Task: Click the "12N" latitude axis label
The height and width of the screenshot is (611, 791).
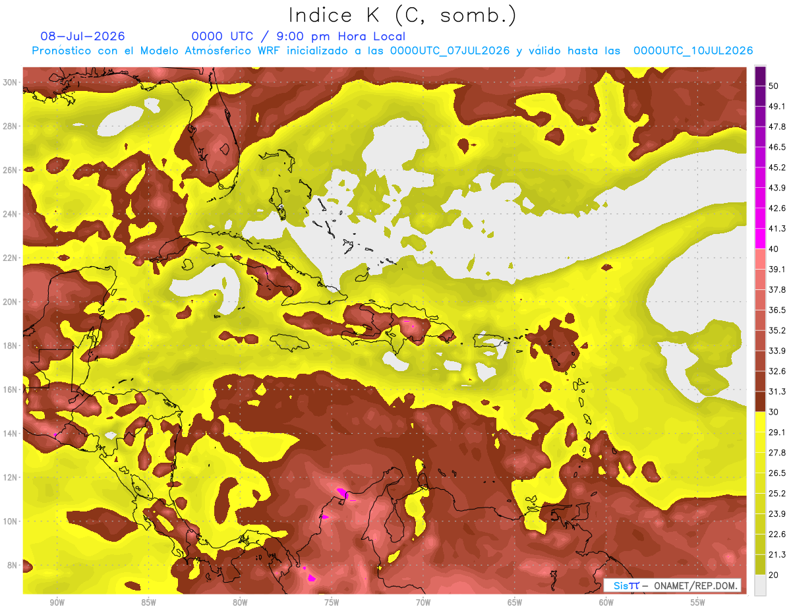Action: 11,477
